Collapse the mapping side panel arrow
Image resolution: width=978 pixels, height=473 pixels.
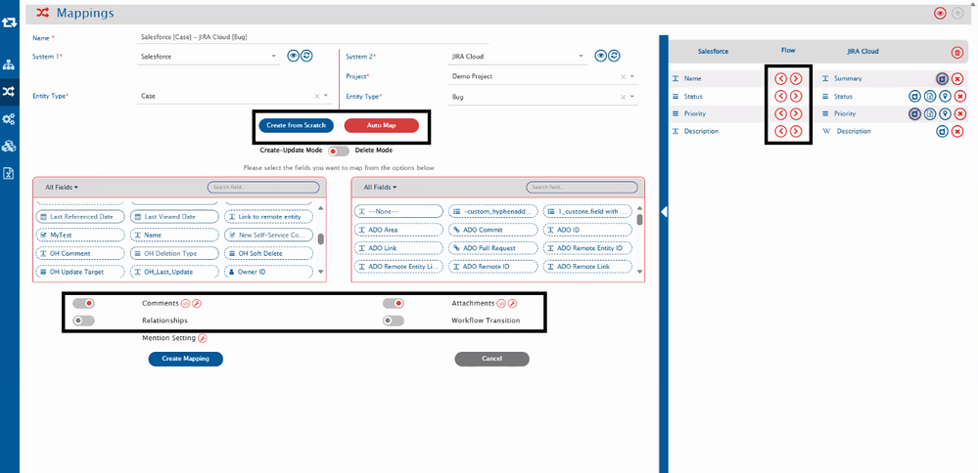coord(664,212)
